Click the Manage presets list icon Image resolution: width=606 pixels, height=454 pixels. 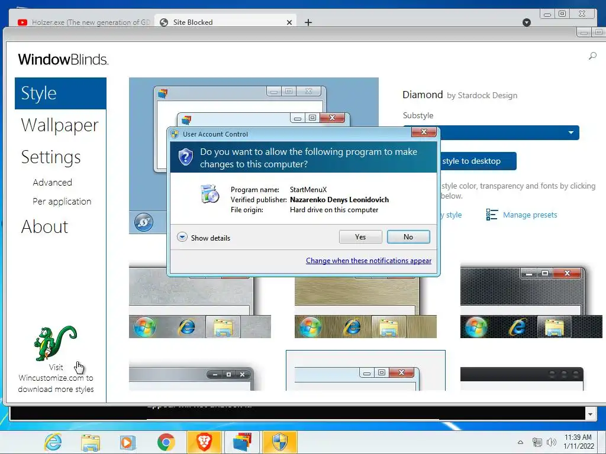coord(492,215)
